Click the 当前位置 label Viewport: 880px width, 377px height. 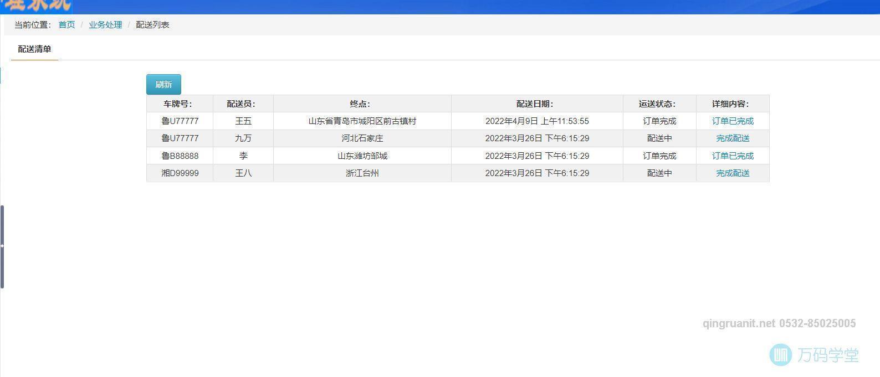pyautogui.click(x=33, y=25)
